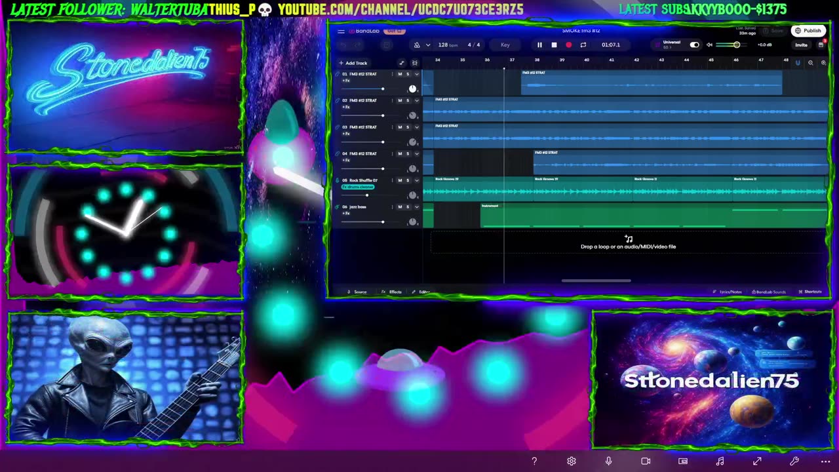This screenshot has height=472, width=839.
Task: Toggle the Universal mastering switch
Action: click(x=694, y=45)
